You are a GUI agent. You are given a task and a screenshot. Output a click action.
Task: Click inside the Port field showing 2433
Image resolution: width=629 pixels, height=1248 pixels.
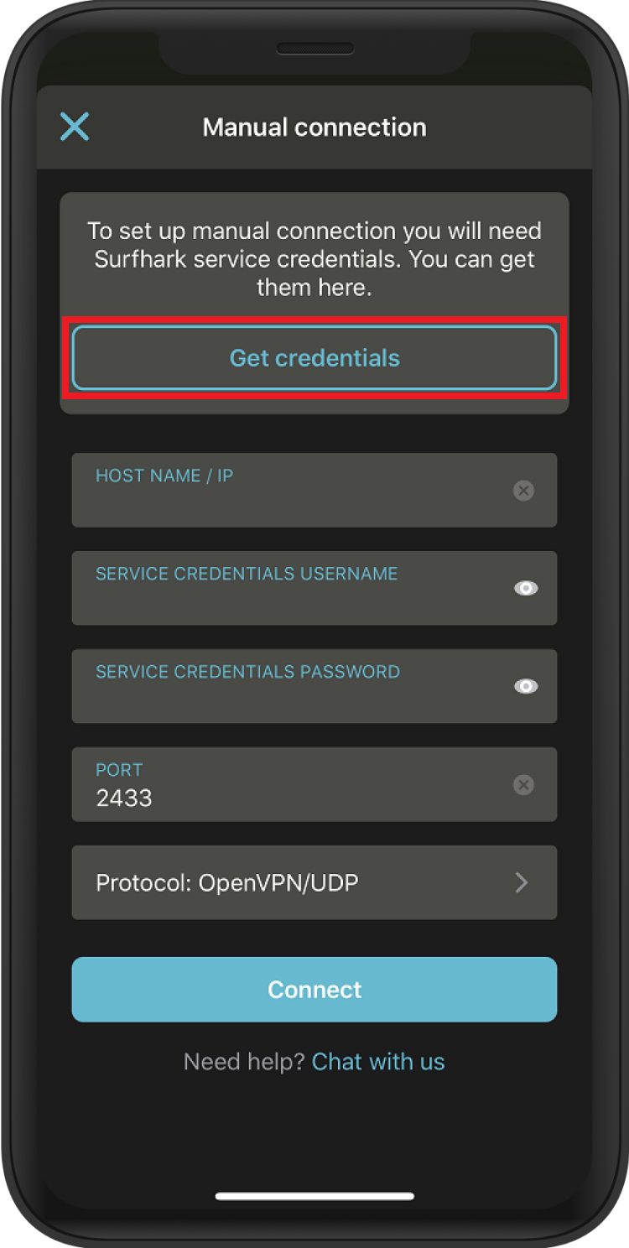pos(252,785)
